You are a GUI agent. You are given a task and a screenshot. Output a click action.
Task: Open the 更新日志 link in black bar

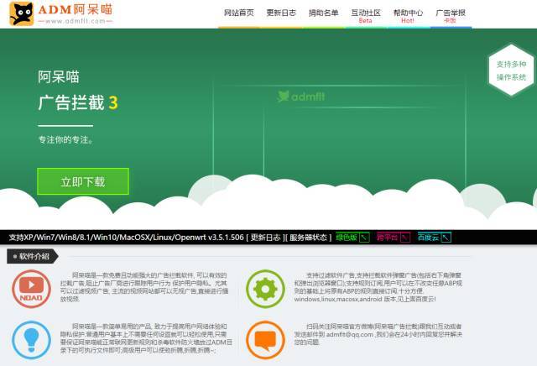(x=265, y=238)
